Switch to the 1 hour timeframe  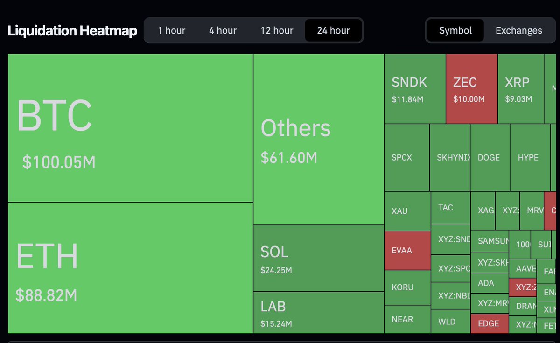click(172, 31)
